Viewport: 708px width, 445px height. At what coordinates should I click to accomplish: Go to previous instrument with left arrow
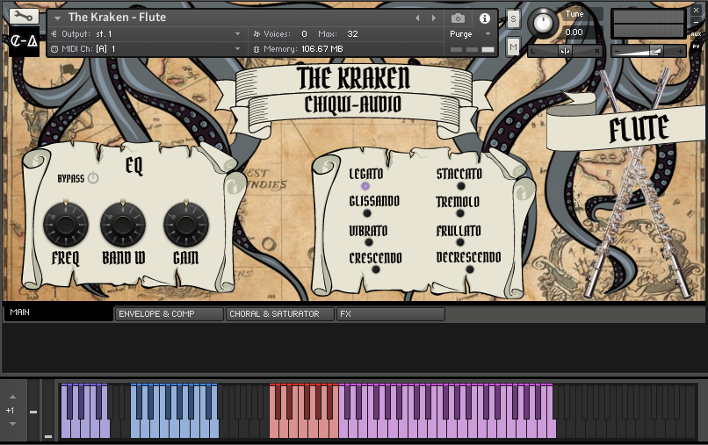(417, 18)
